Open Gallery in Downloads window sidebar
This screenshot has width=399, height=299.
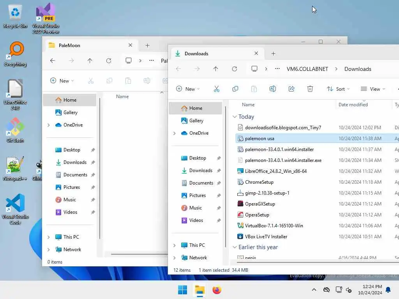pos(196,121)
